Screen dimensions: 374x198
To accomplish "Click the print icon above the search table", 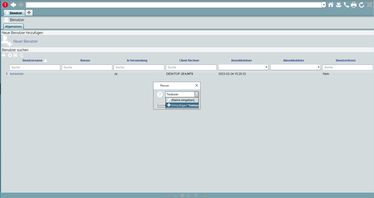I will 4,55.
